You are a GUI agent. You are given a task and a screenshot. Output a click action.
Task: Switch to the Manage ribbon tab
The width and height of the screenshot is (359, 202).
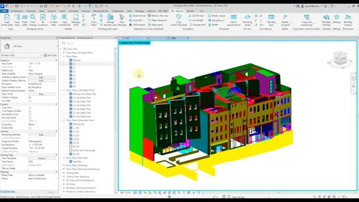point(140,11)
